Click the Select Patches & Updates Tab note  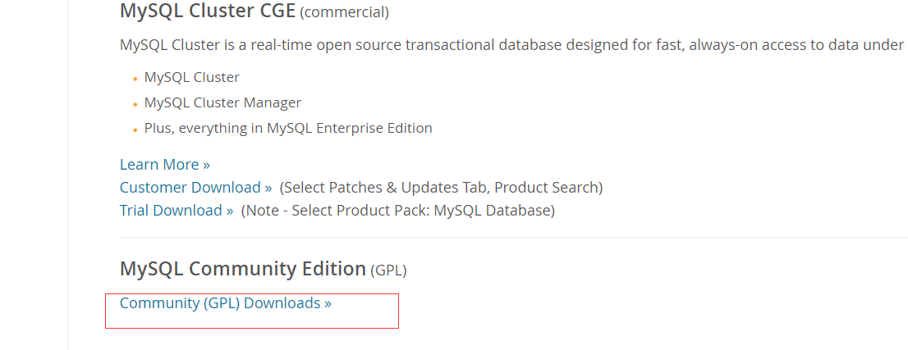441,188
